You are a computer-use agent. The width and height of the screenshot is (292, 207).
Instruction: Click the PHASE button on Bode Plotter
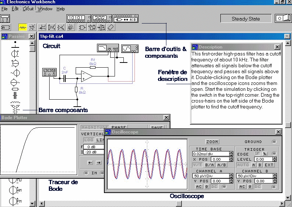tap(119, 127)
